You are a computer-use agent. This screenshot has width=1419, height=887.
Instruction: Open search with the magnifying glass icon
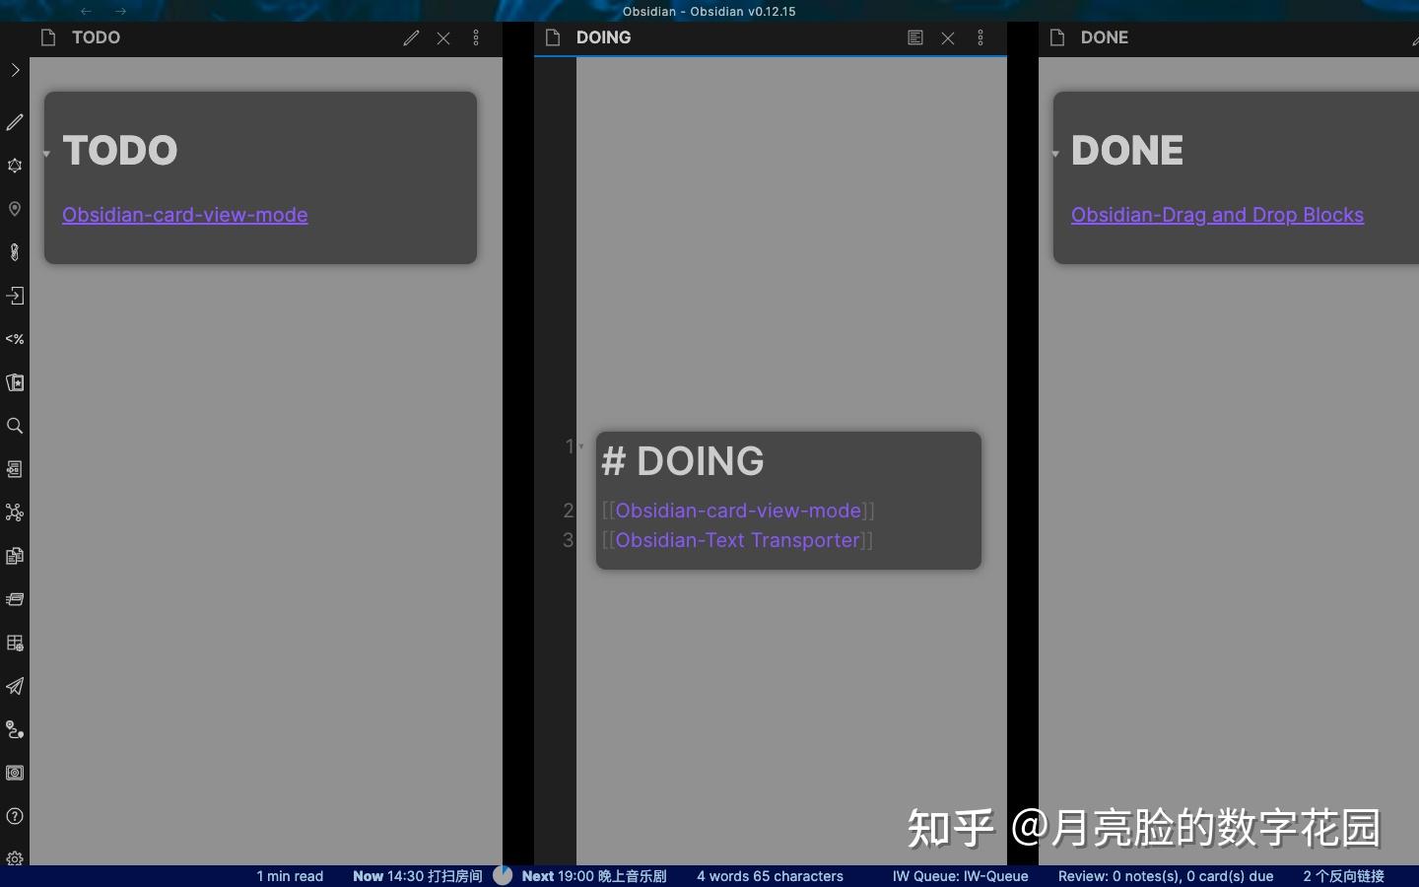pos(15,426)
